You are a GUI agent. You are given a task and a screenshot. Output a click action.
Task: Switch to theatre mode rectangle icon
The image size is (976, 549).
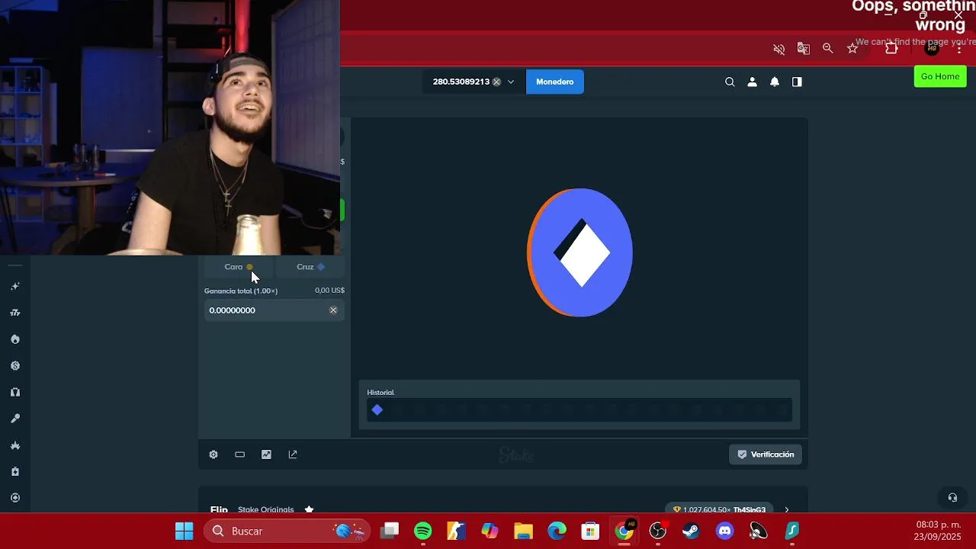point(240,454)
